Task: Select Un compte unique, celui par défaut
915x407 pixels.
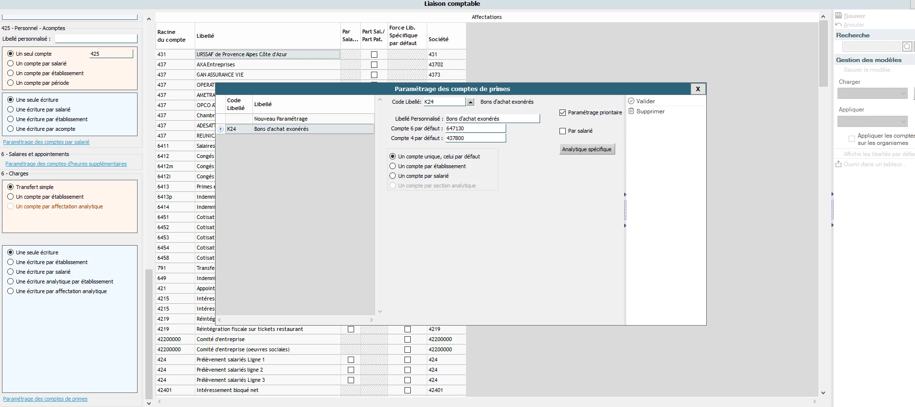Action: pos(393,157)
